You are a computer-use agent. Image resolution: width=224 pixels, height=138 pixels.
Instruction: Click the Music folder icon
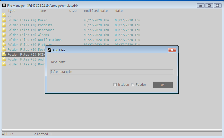click(x=4, y=20)
